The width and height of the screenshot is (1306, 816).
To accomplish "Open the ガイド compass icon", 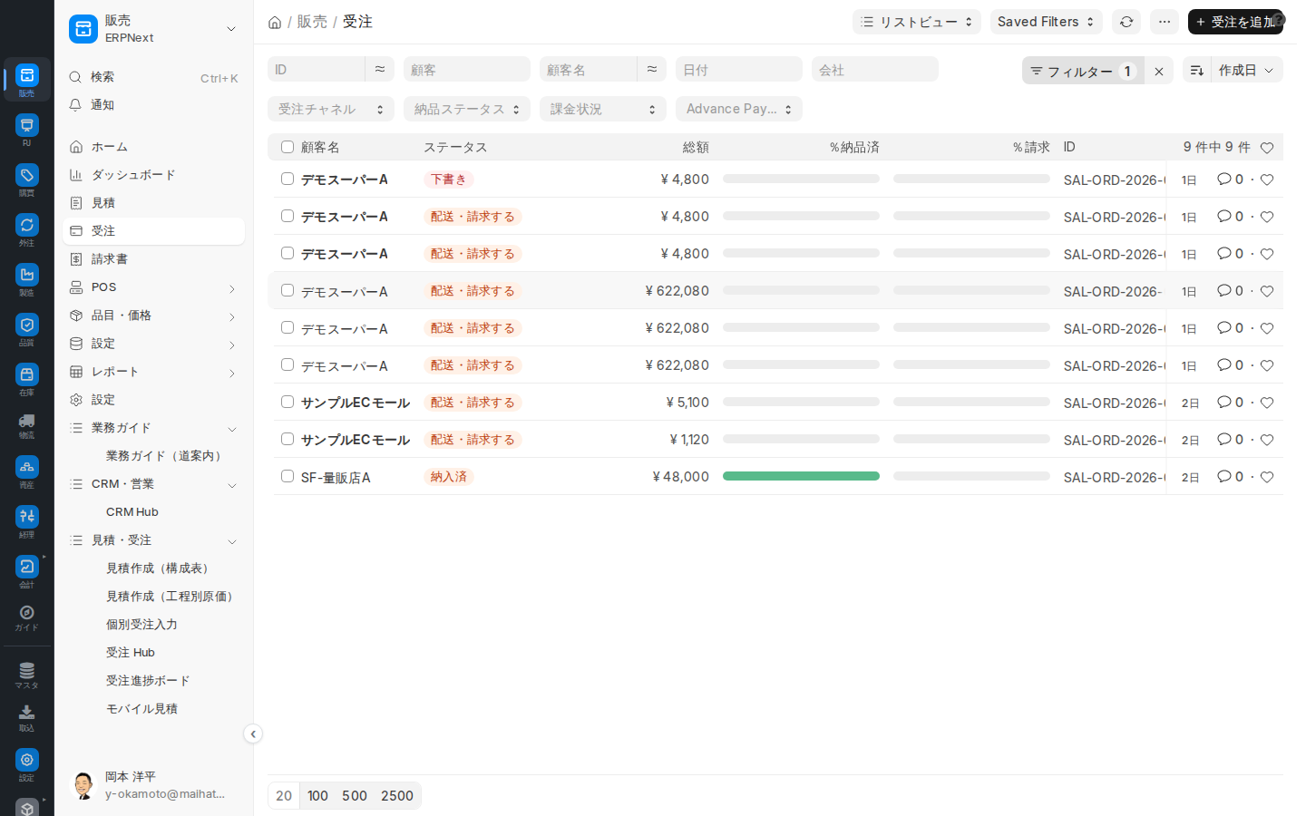I will (27, 617).
